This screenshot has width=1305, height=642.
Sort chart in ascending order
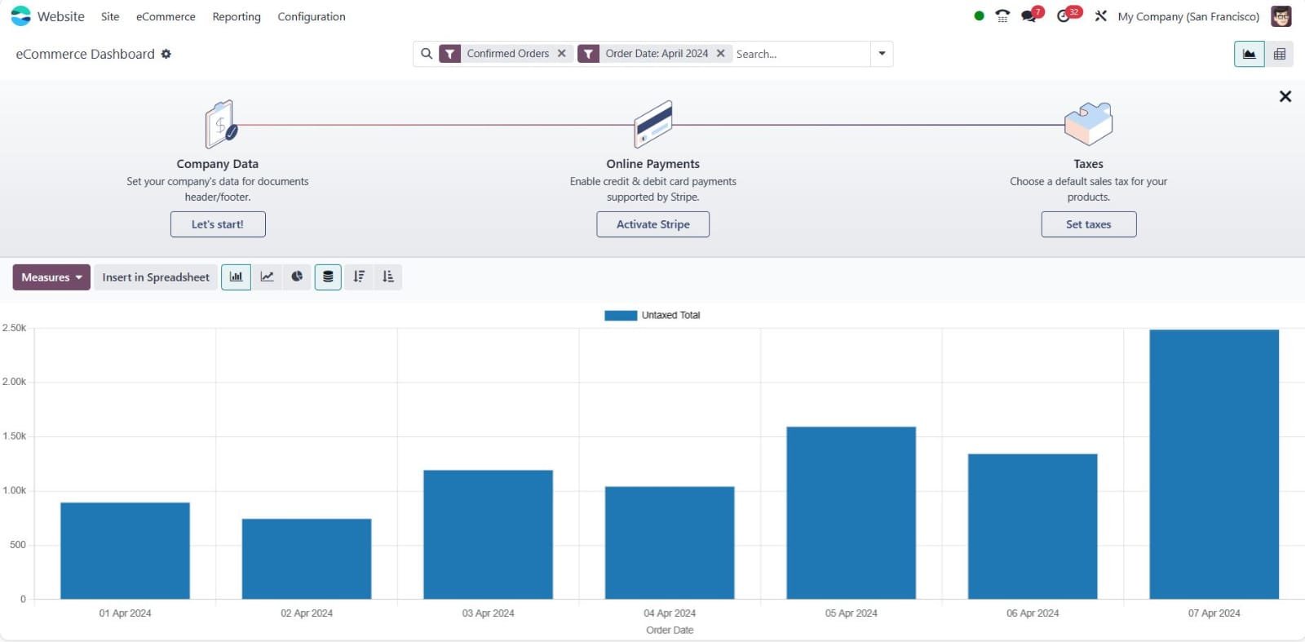point(388,277)
